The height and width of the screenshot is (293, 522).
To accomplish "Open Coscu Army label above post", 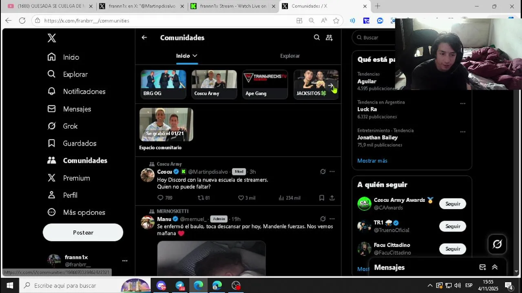I will [169, 164].
